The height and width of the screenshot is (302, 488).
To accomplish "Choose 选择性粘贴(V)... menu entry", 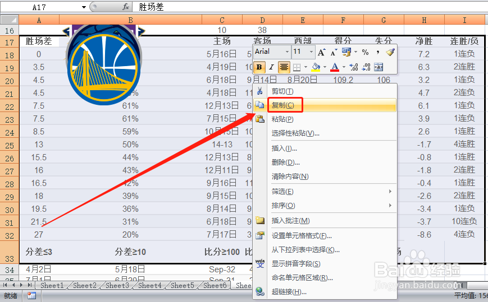I will tap(325, 133).
